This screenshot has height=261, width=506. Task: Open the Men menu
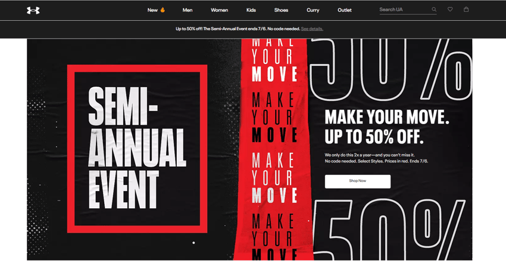click(188, 10)
